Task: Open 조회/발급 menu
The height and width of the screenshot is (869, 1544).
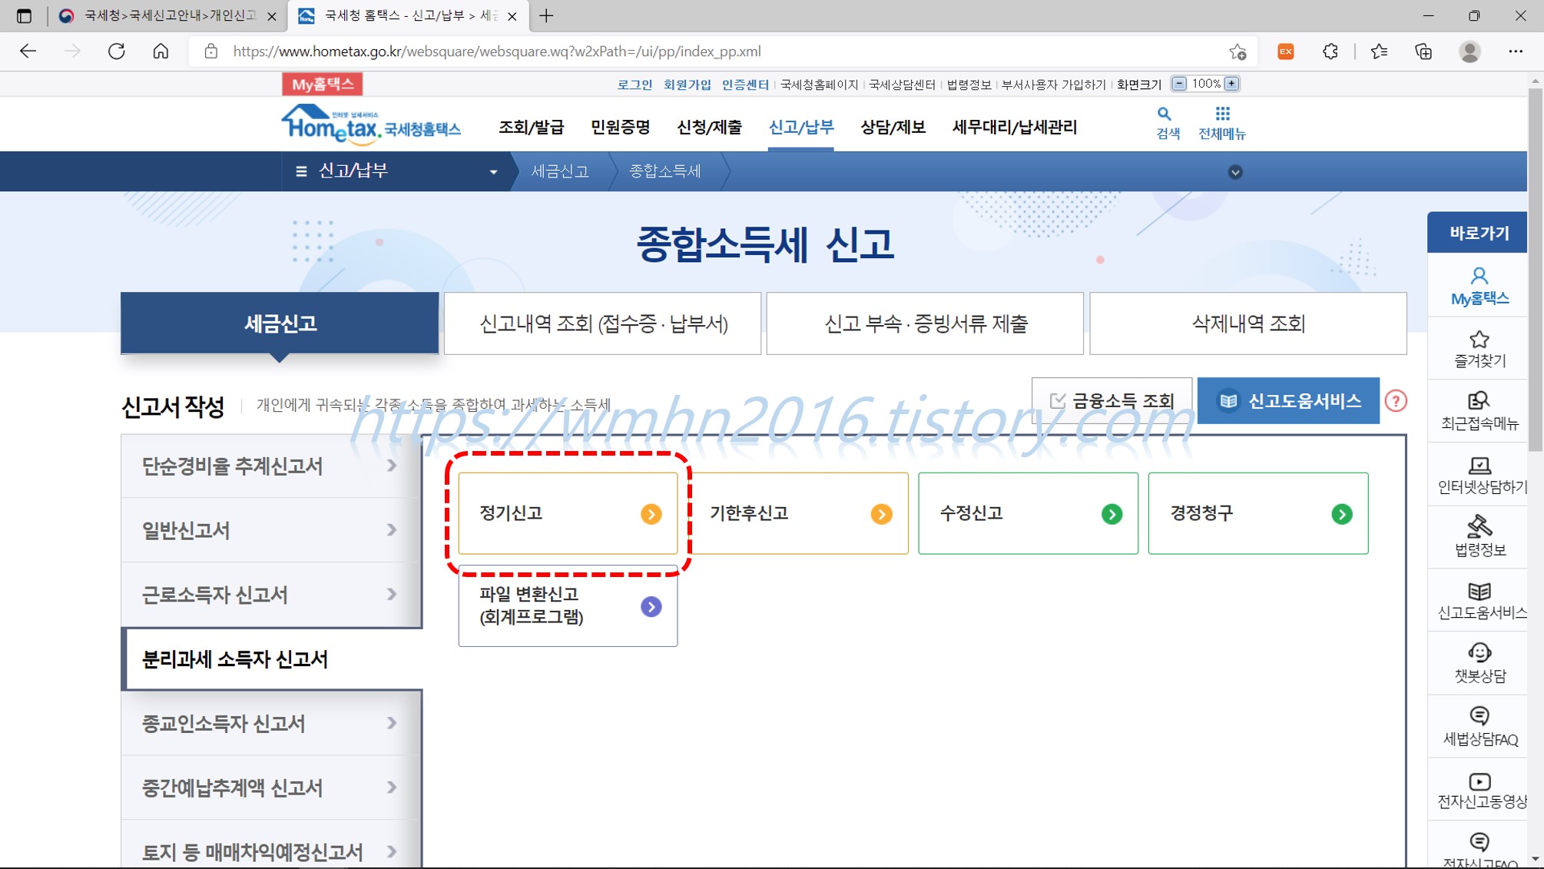Action: tap(531, 128)
